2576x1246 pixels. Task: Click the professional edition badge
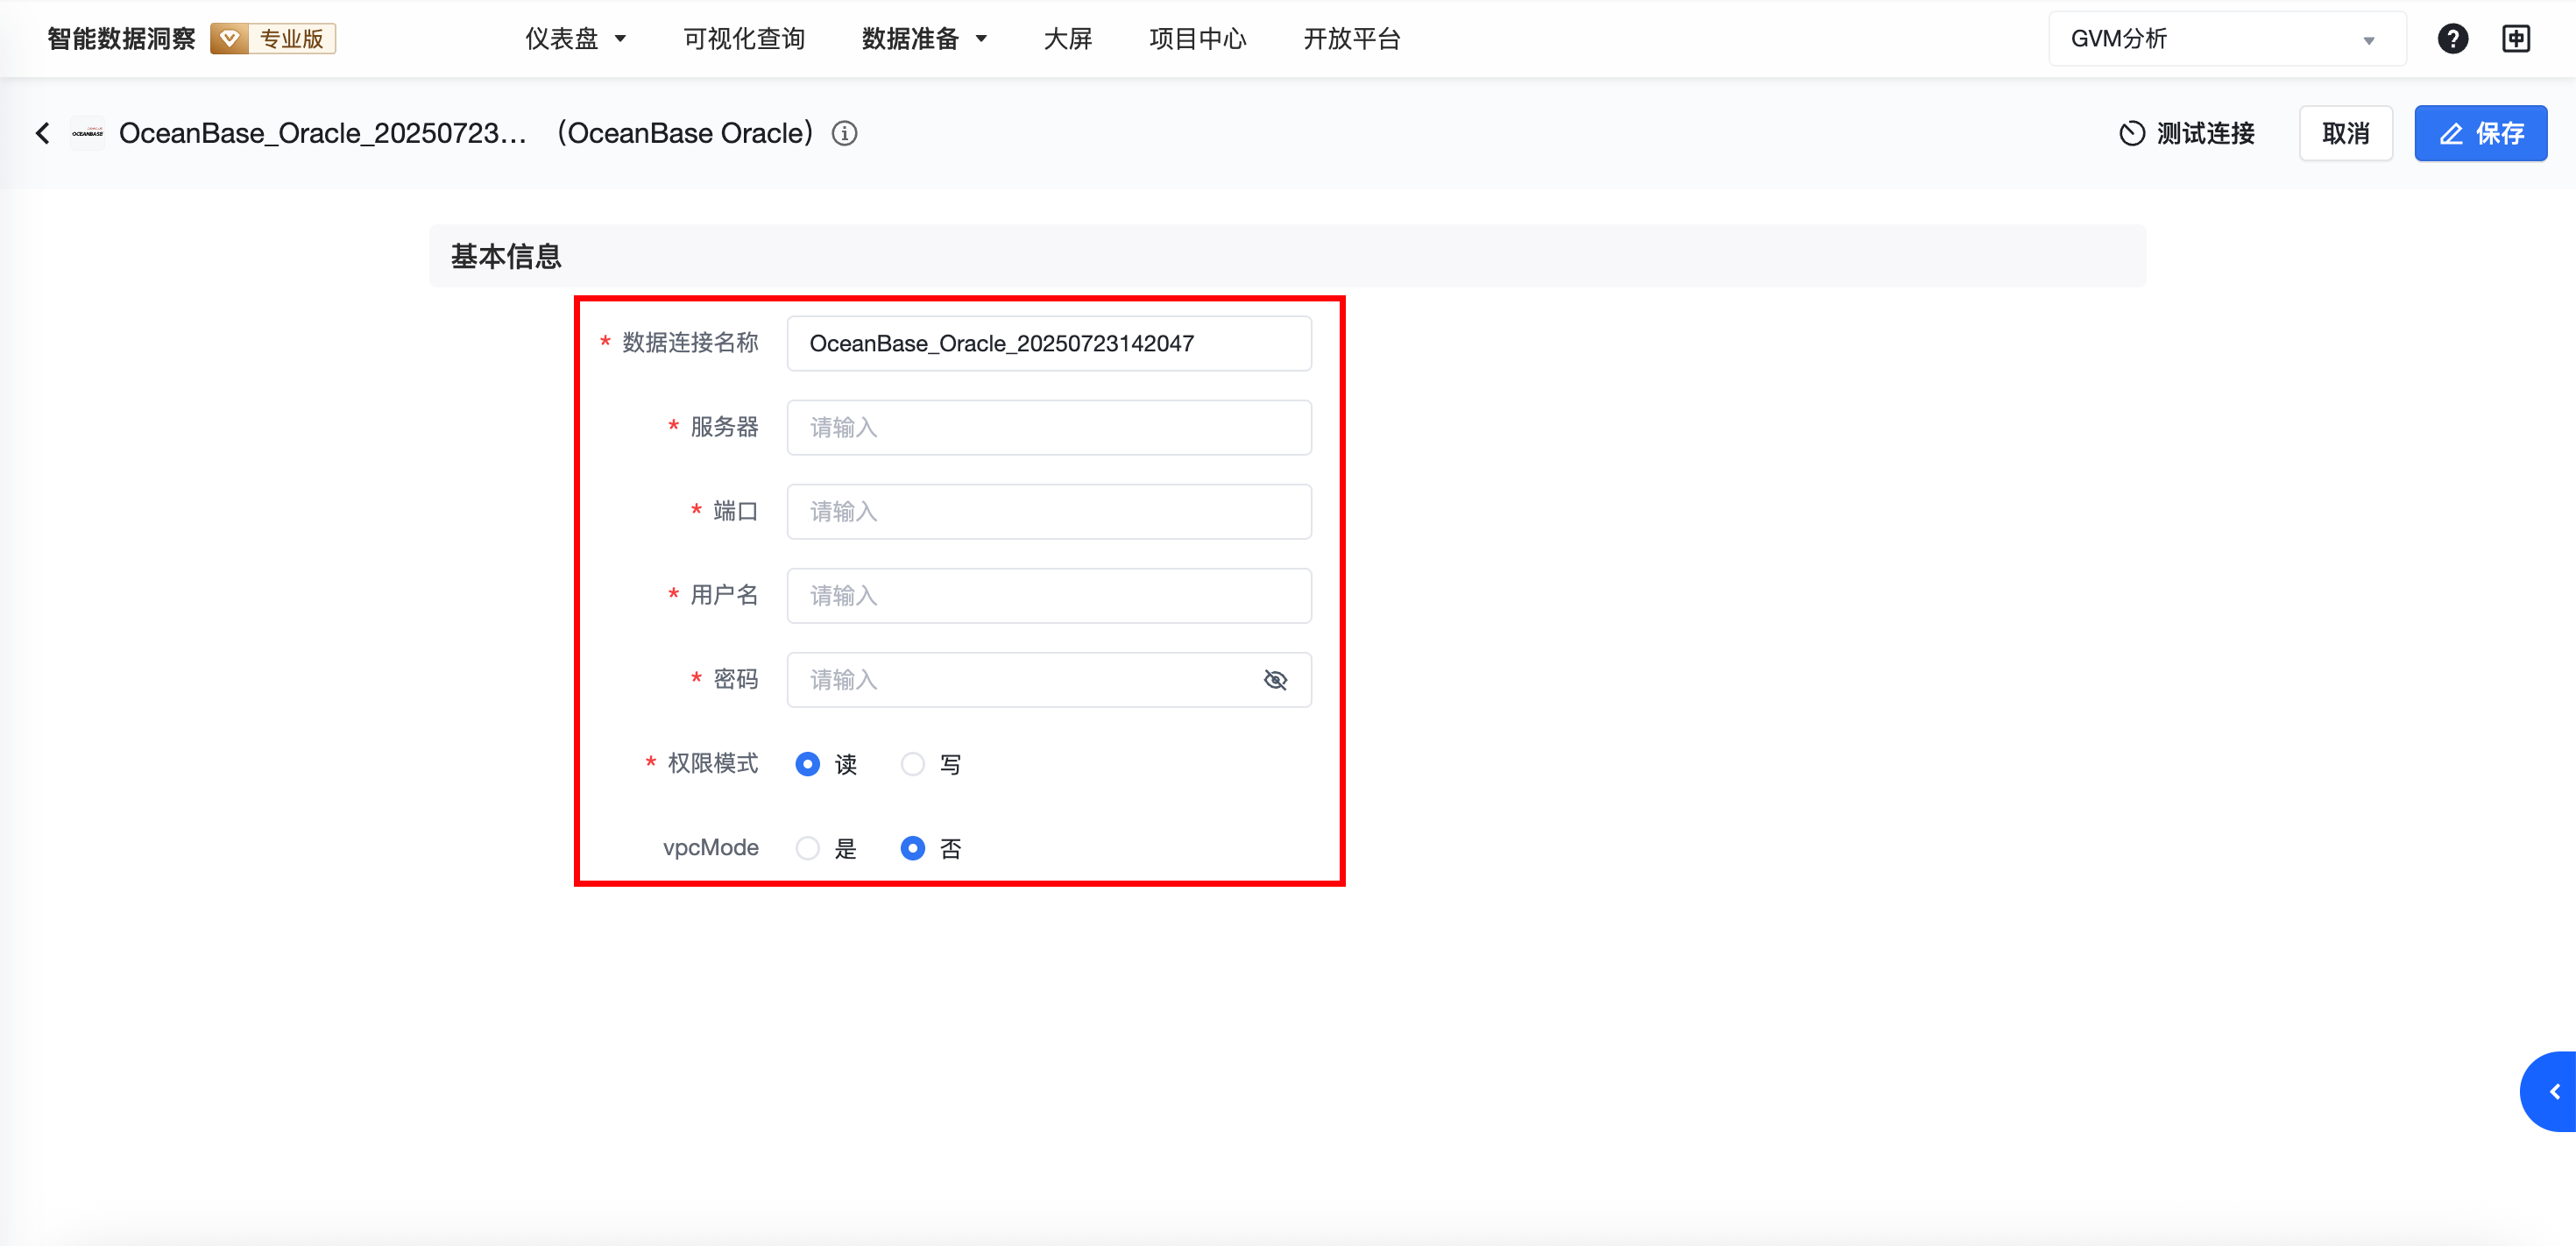tap(273, 39)
